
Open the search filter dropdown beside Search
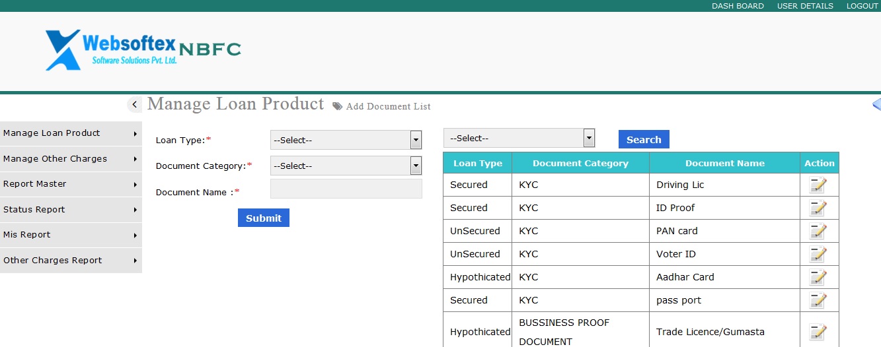(519, 138)
